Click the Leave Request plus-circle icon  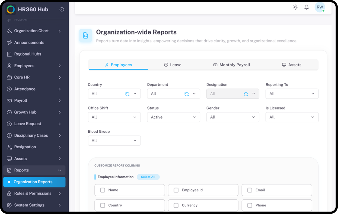9,124
